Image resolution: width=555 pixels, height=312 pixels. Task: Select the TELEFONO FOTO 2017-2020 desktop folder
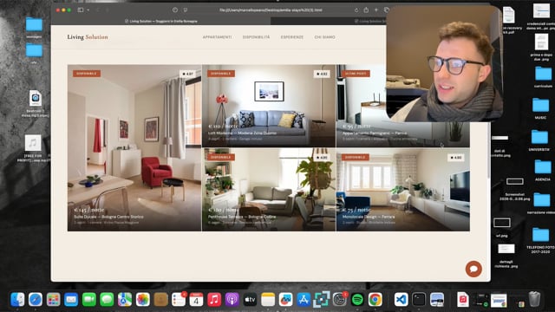point(540,235)
